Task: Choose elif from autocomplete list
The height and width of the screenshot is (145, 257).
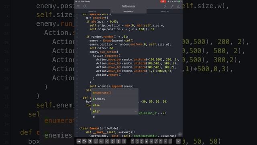Action: click(114, 112)
